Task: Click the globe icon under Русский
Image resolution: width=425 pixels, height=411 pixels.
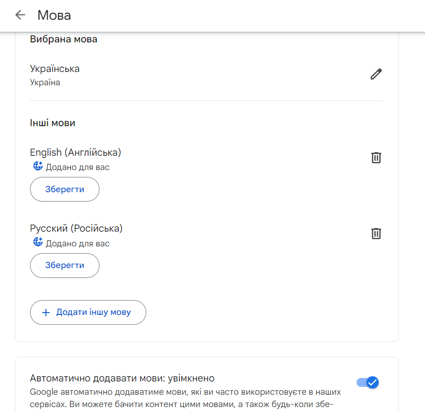Action: pos(37,242)
